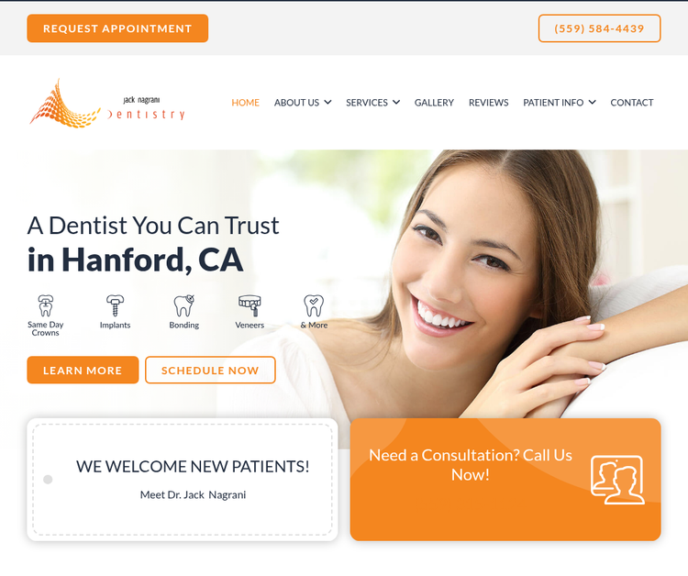Screen dimensions: 688x576
Task: Click the Same Day Crowns tooth icon
Action: pos(46,305)
